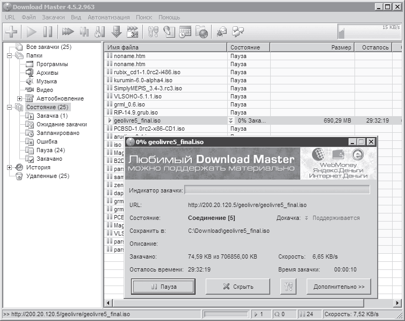Select Пауза (24) in state tree
The height and width of the screenshot is (321, 405).
[50, 150]
